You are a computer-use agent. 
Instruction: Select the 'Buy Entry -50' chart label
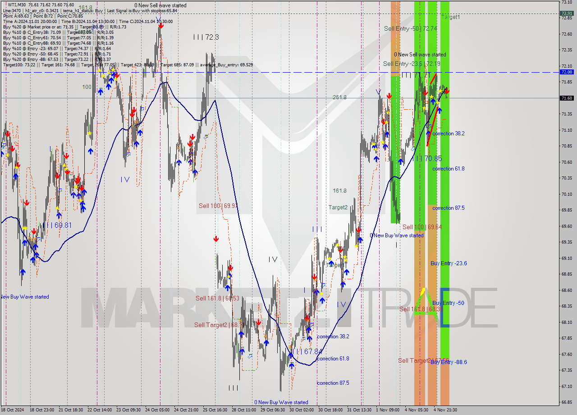(x=447, y=303)
